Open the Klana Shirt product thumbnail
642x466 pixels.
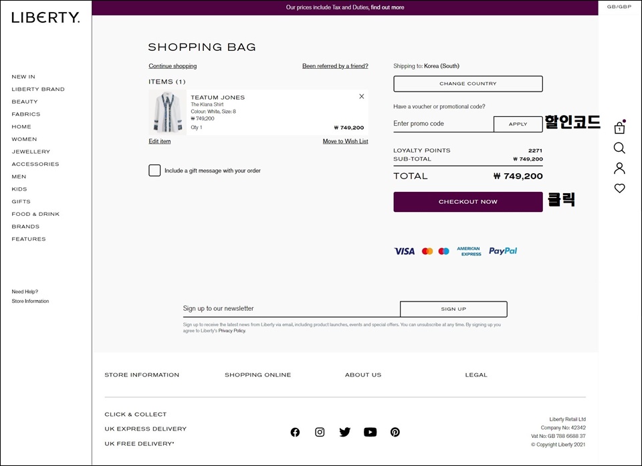tap(167, 112)
